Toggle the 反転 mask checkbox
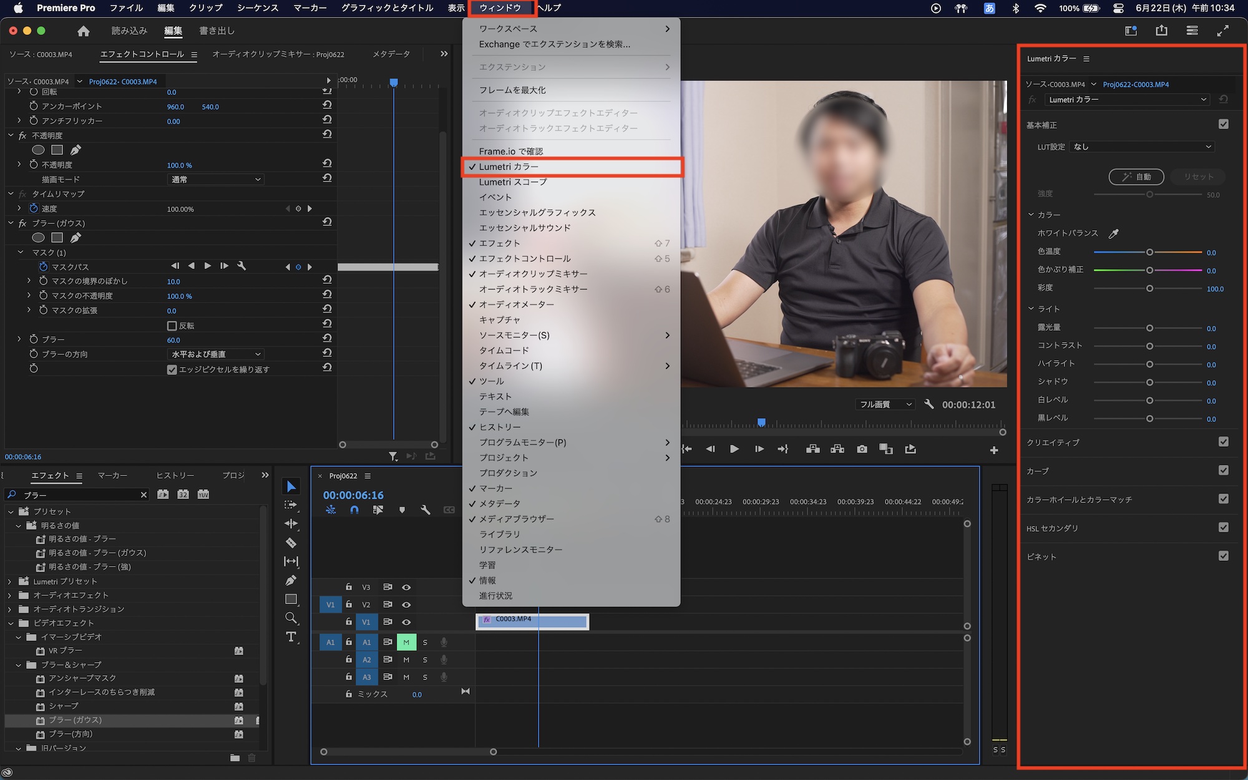Viewport: 1248px width, 780px height. [x=172, y=326]
